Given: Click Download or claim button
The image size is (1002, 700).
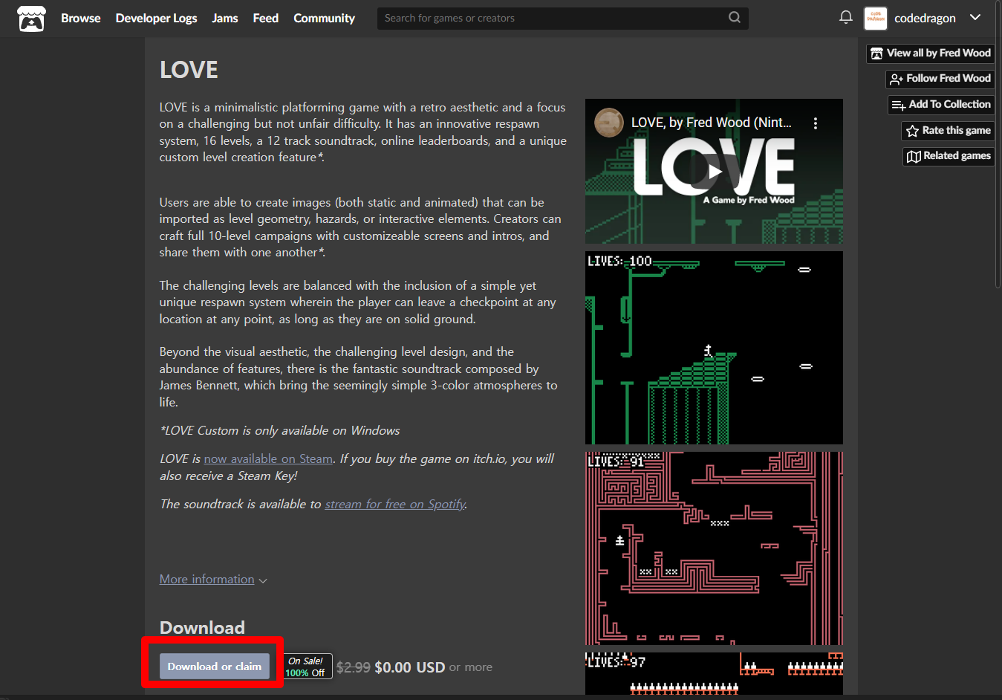Looking at the screenshot, I should 214,667.
